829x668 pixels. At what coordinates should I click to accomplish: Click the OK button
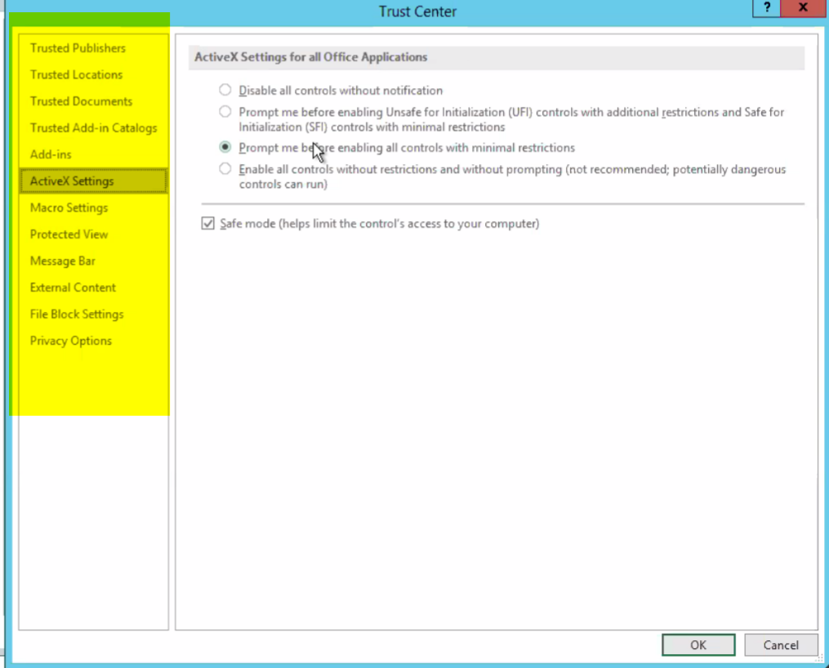pos(698,645)
